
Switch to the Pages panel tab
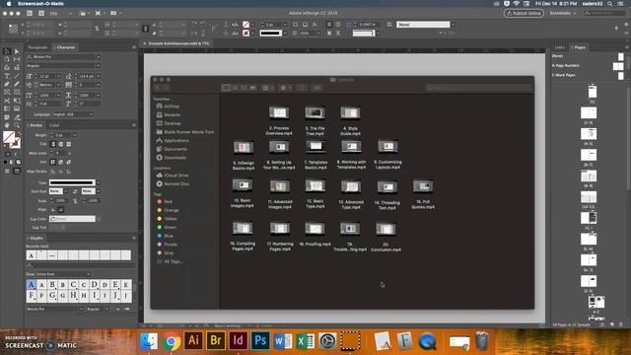coord(580,47)
